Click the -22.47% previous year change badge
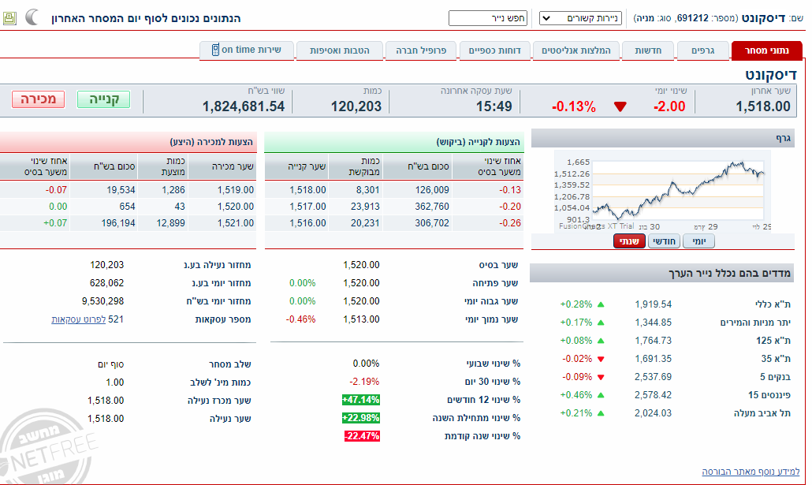The width and height of the screenshot is (812, 485). pos(362,436)
